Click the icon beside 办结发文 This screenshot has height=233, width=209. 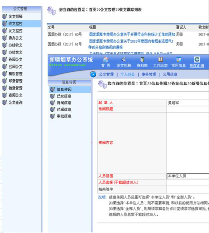tap(4, 52)
